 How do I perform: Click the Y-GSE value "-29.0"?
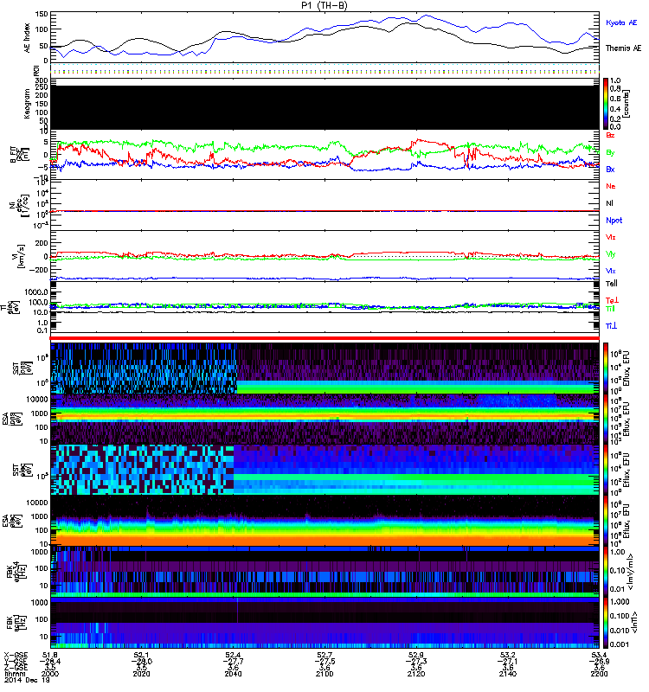(x=141, y=661)
